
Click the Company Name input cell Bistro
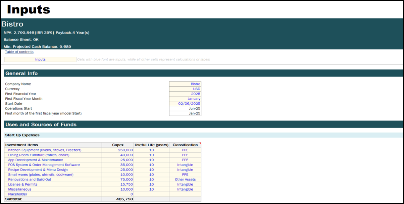pos(185,84)
